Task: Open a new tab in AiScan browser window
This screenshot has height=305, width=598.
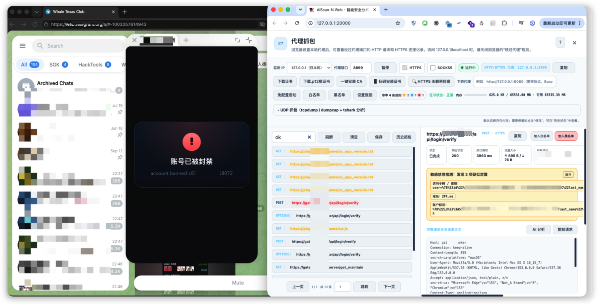Action: click(386, 10)
